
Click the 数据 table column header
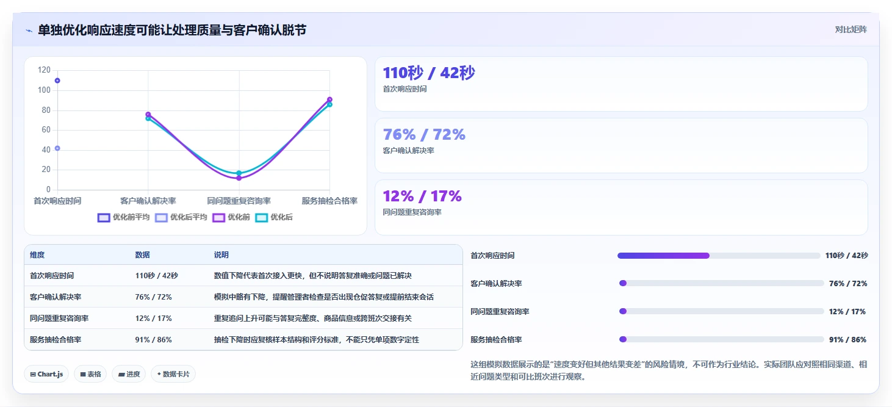pos(143,255)
